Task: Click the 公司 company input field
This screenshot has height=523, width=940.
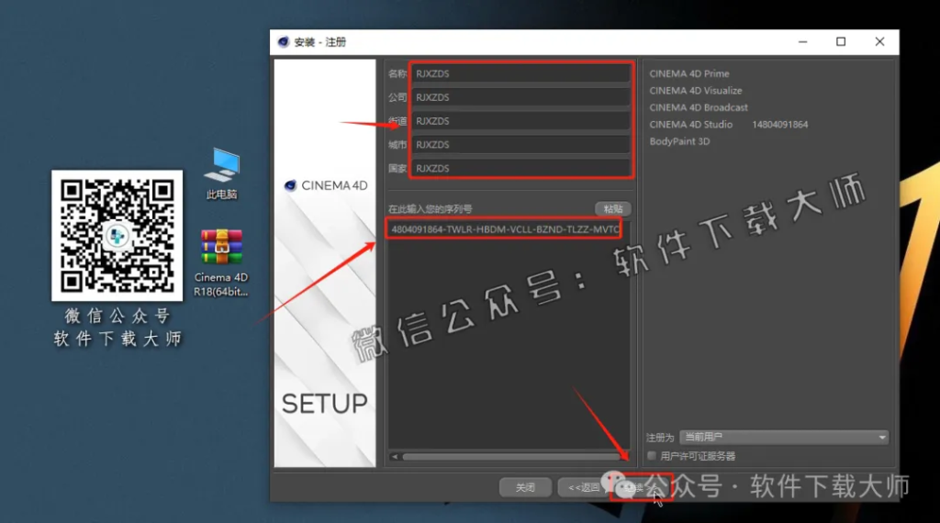Action: point(520,97)
